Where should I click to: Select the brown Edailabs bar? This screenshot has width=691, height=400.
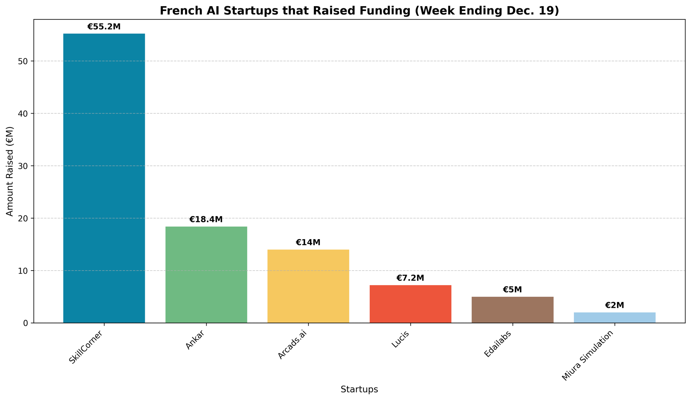point(512,310)
